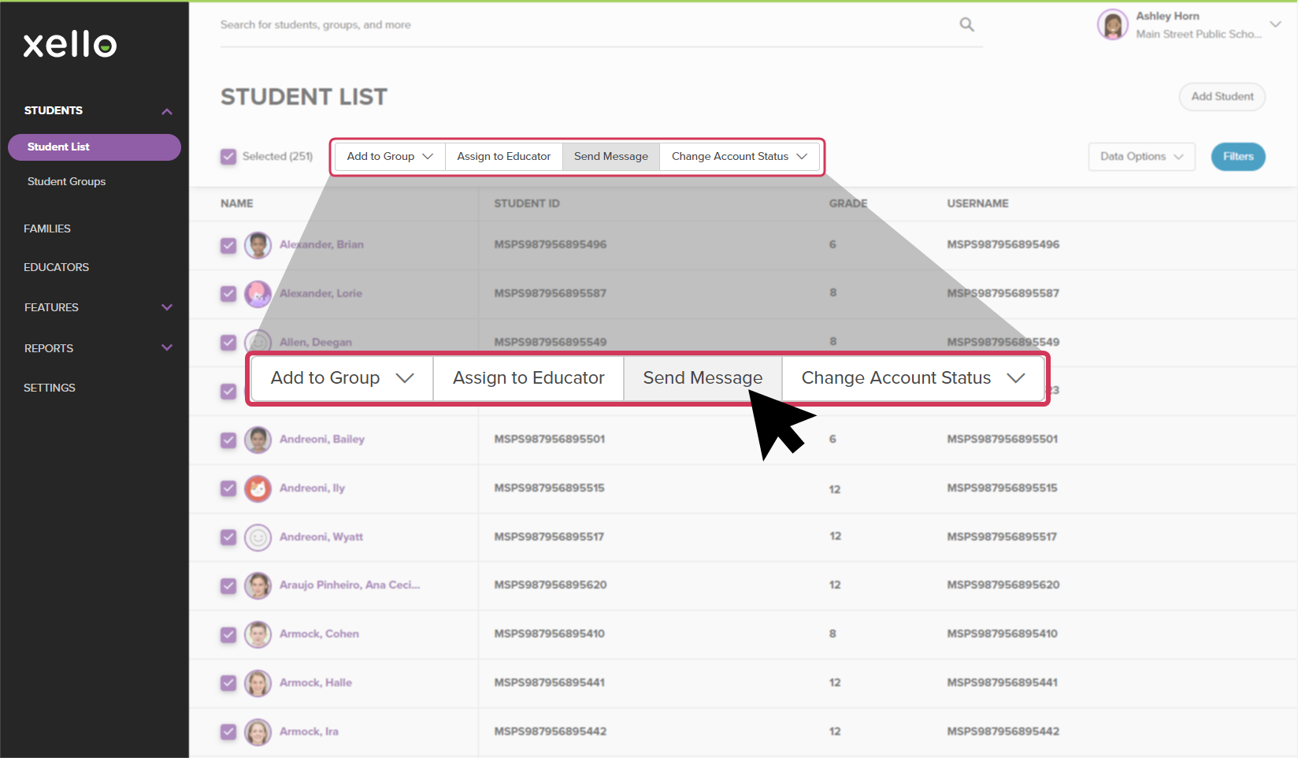
Task: Open student profile Alexander, Brian
Action: [x=321, y=245]
